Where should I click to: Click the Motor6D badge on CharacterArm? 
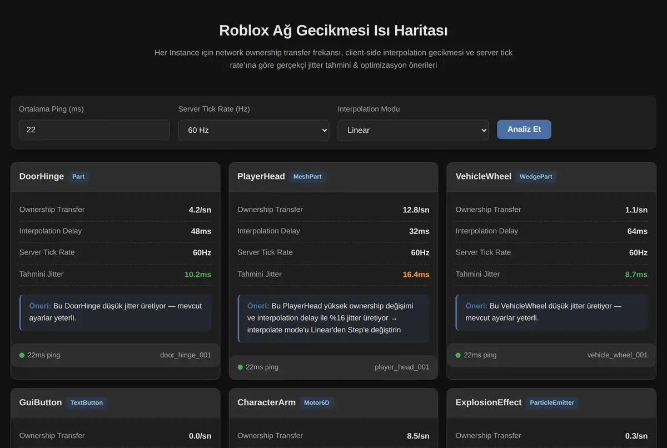click(317, 402)
